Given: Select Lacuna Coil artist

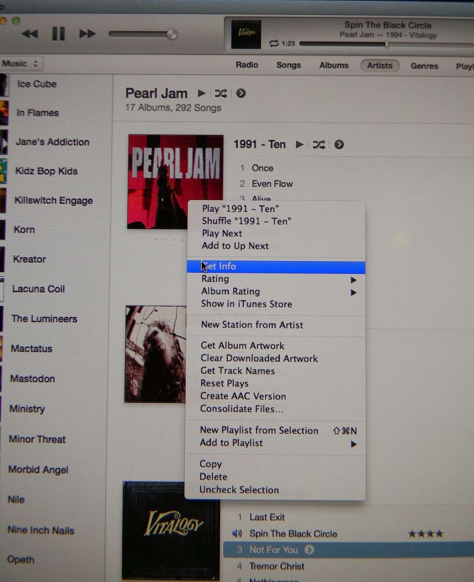Looking at the screenshot, I should coord(39,289).
